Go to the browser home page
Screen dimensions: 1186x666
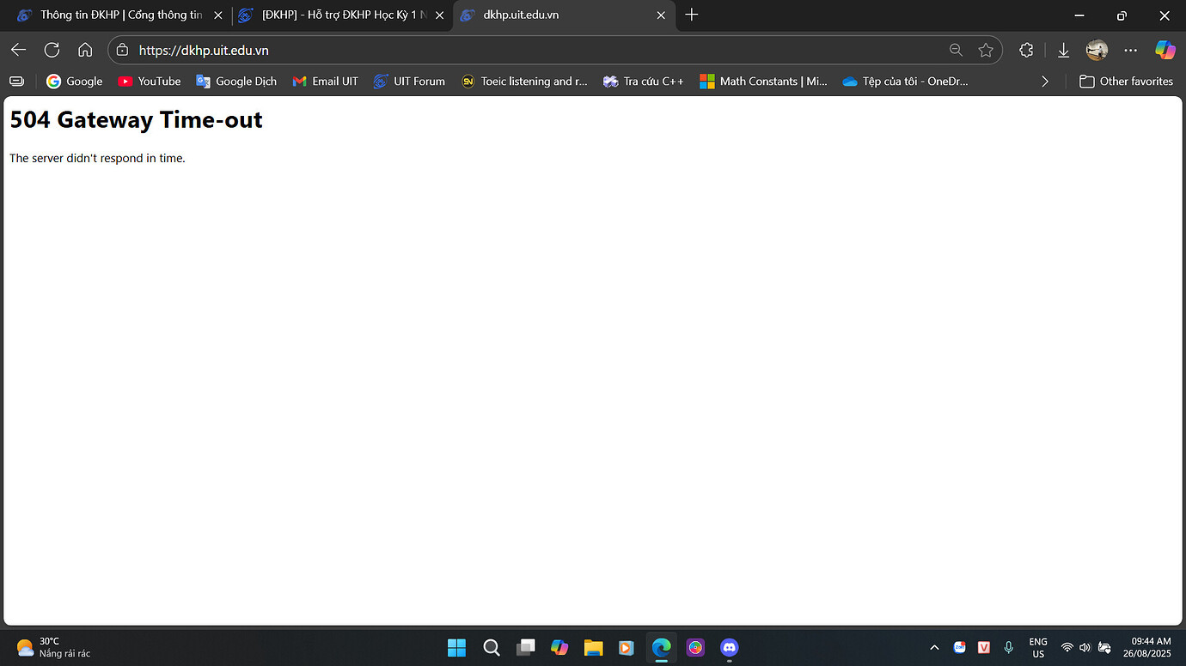[x=85, y=50]
